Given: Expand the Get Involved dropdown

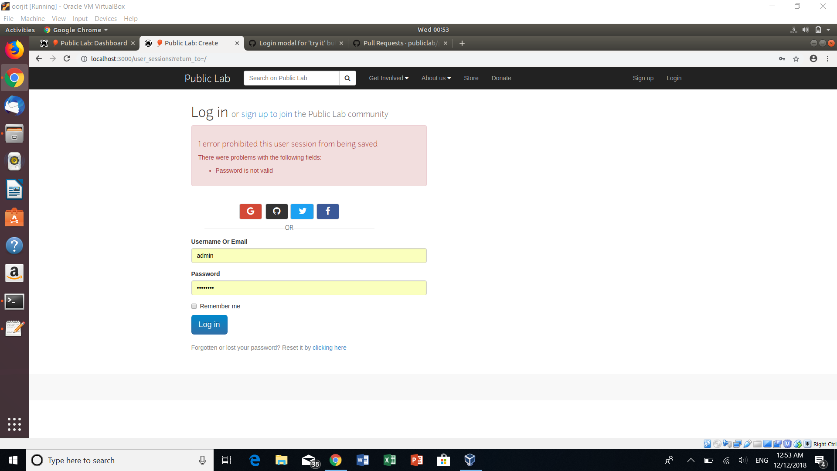Looking at the screenshot, I should (x=388, y=78).
